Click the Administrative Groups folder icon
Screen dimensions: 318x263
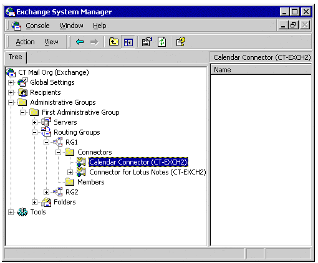click(x=22, y=102)
